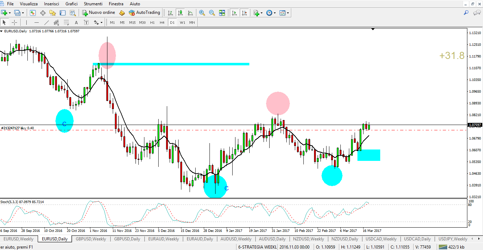Toggle chart auto scroll
483x250 pixels.
pyautogui.click(x=234, y=13)
